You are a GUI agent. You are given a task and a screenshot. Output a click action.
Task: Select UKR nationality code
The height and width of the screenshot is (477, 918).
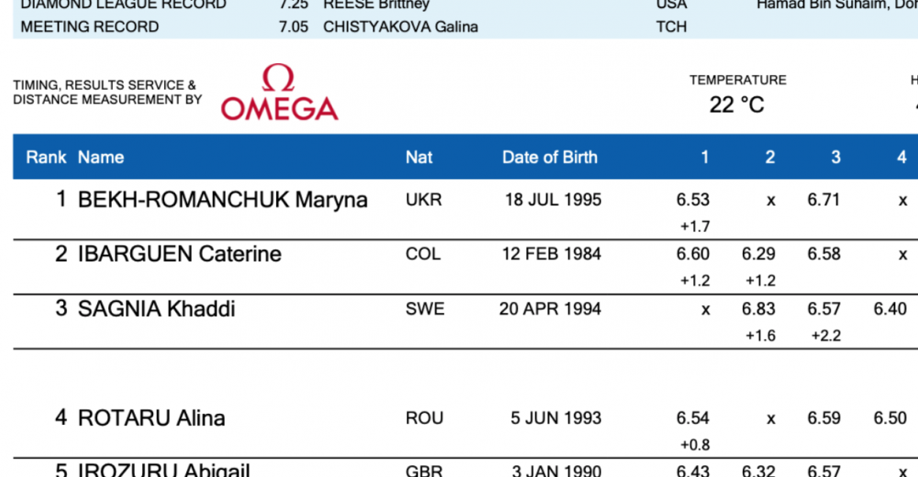pos(424,200)
